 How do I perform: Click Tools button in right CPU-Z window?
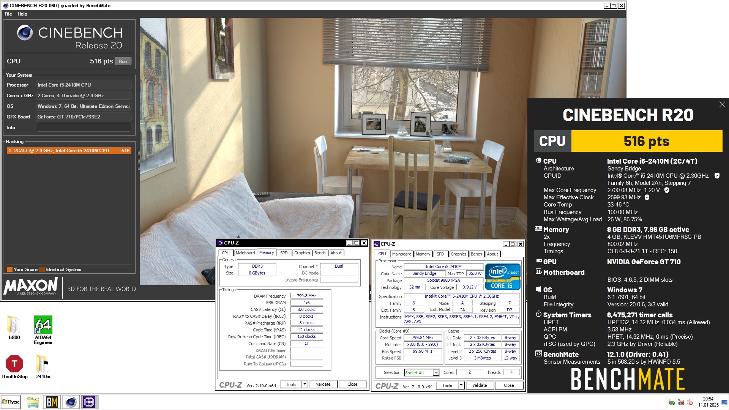[447, 385]
